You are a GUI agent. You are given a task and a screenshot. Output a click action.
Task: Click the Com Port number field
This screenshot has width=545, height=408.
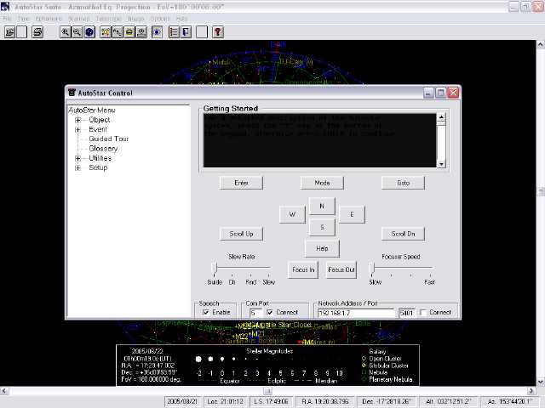tap(255, 313)
